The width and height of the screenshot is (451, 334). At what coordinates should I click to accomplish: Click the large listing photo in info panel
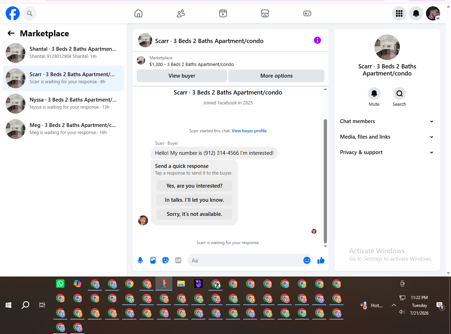[387, 47]
